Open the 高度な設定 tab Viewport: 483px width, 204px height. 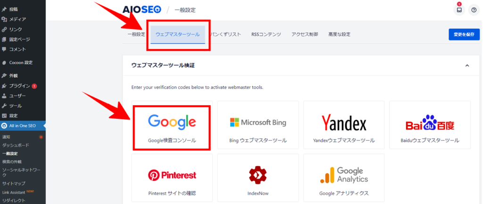point(339,34)
